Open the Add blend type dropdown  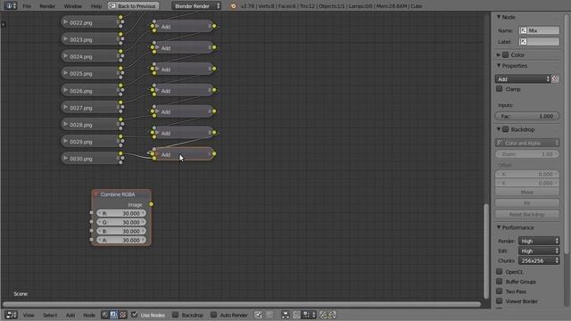click(523, 79)
